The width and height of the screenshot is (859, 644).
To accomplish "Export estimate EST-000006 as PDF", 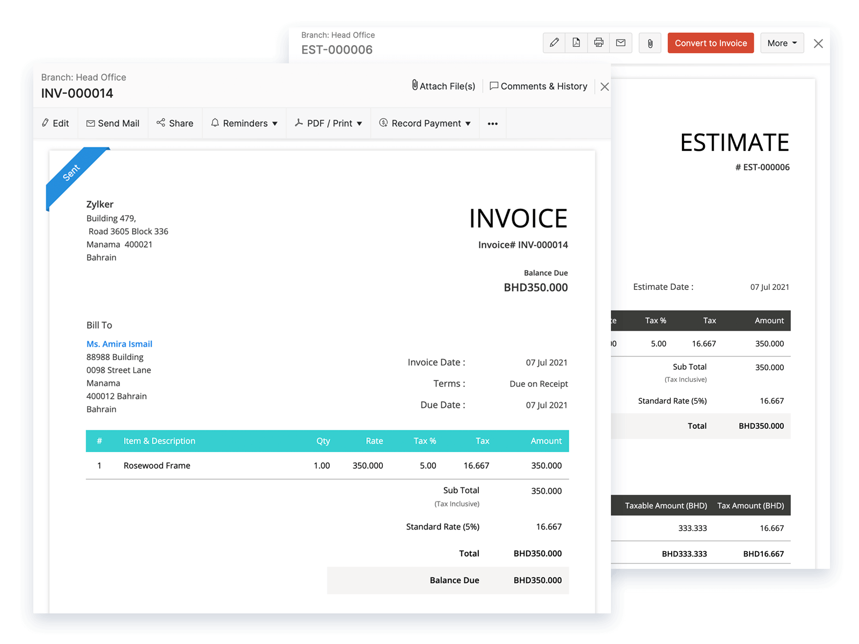I will point(576,43).
